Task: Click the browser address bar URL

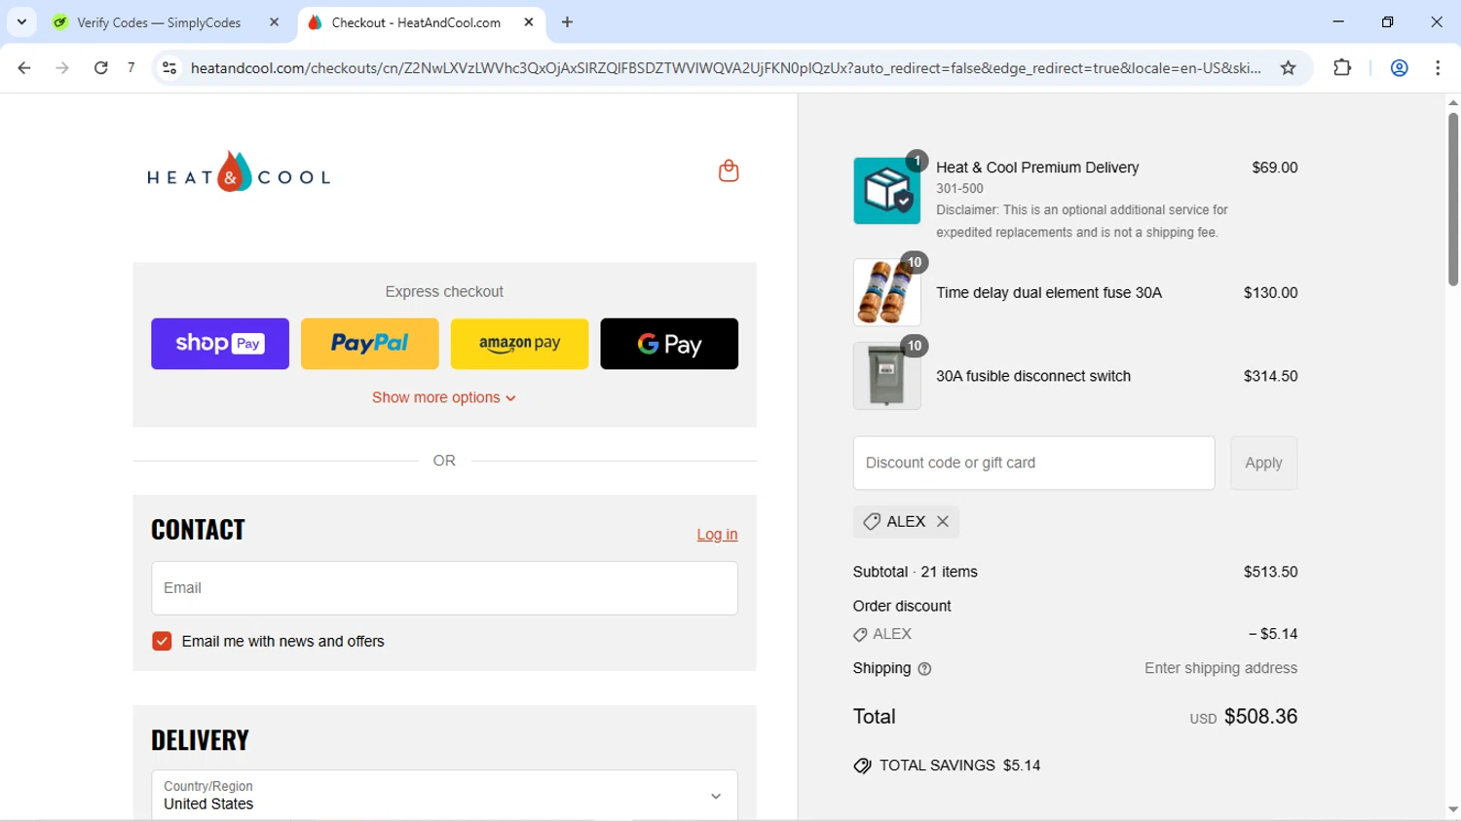Action: pyautogui.click(x=726, y=68)
